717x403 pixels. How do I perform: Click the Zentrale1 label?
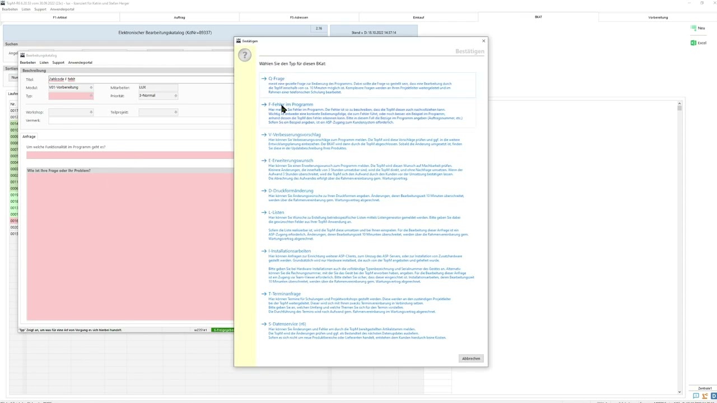point(705,388)
